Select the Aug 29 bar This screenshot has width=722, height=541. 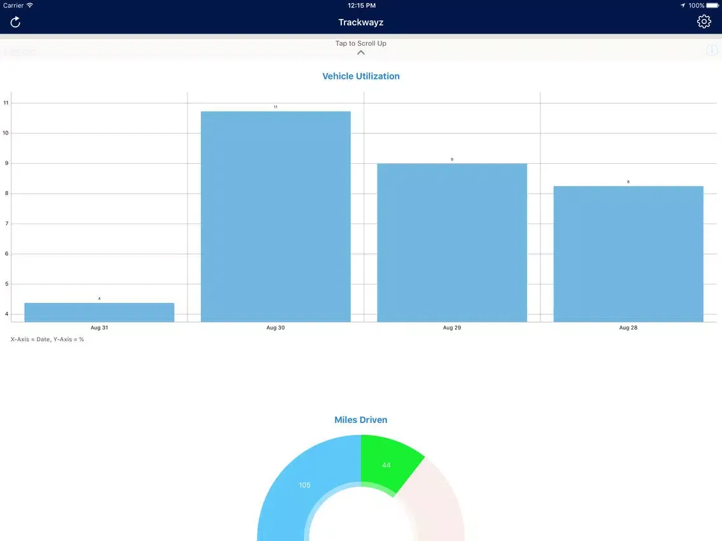click(x=452, y=243)
